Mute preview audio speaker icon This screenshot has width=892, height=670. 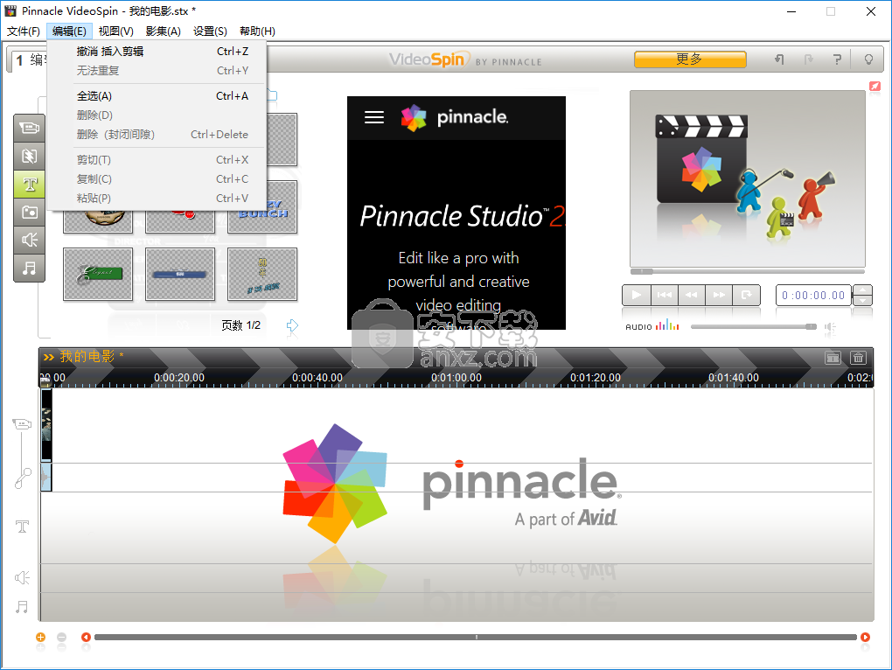click(x=830, y=327)
